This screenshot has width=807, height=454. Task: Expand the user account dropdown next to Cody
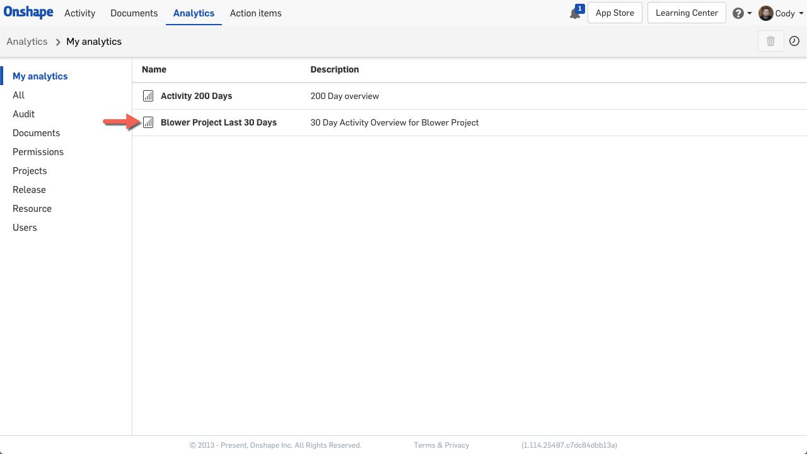tap(802, 13)
